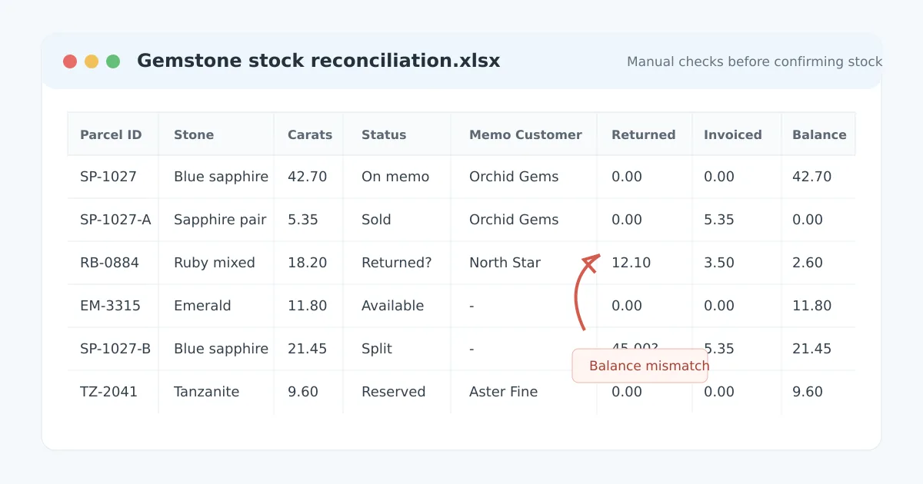Screen dimensions: 923x484
Task: Select the Parcel ID column header
Action: (x=113, y=134)
